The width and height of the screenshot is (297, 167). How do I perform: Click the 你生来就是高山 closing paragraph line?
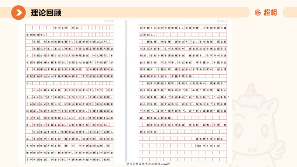coord(179,125)
